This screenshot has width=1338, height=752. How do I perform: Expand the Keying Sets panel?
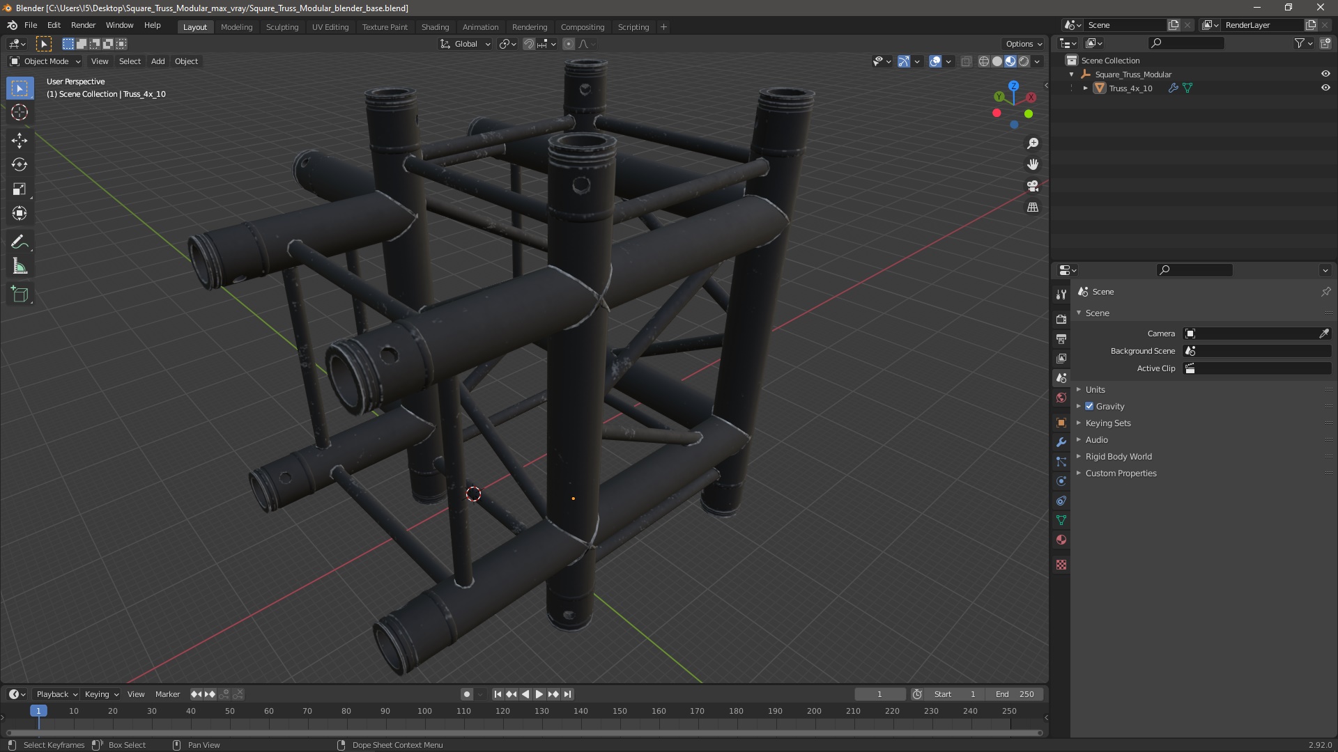pyautogui.click(x=1108, y=423)
